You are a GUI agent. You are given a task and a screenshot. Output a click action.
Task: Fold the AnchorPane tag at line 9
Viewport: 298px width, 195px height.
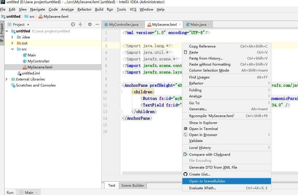click(120, 85)
